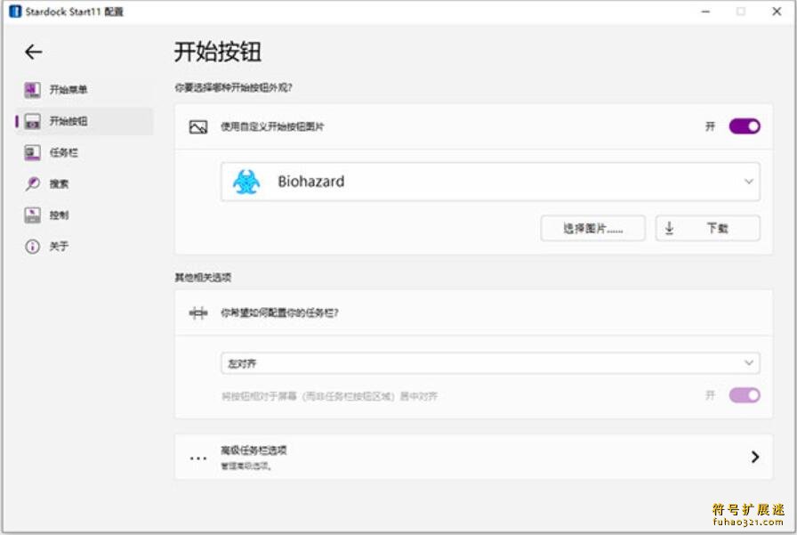Go to the 控制 sidebar section

point(84,215)
